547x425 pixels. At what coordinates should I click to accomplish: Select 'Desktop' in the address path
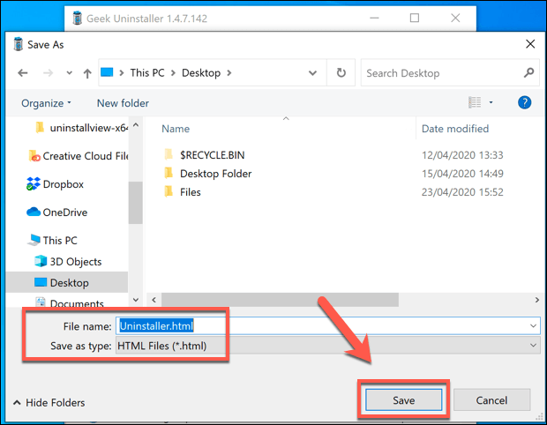201,73
